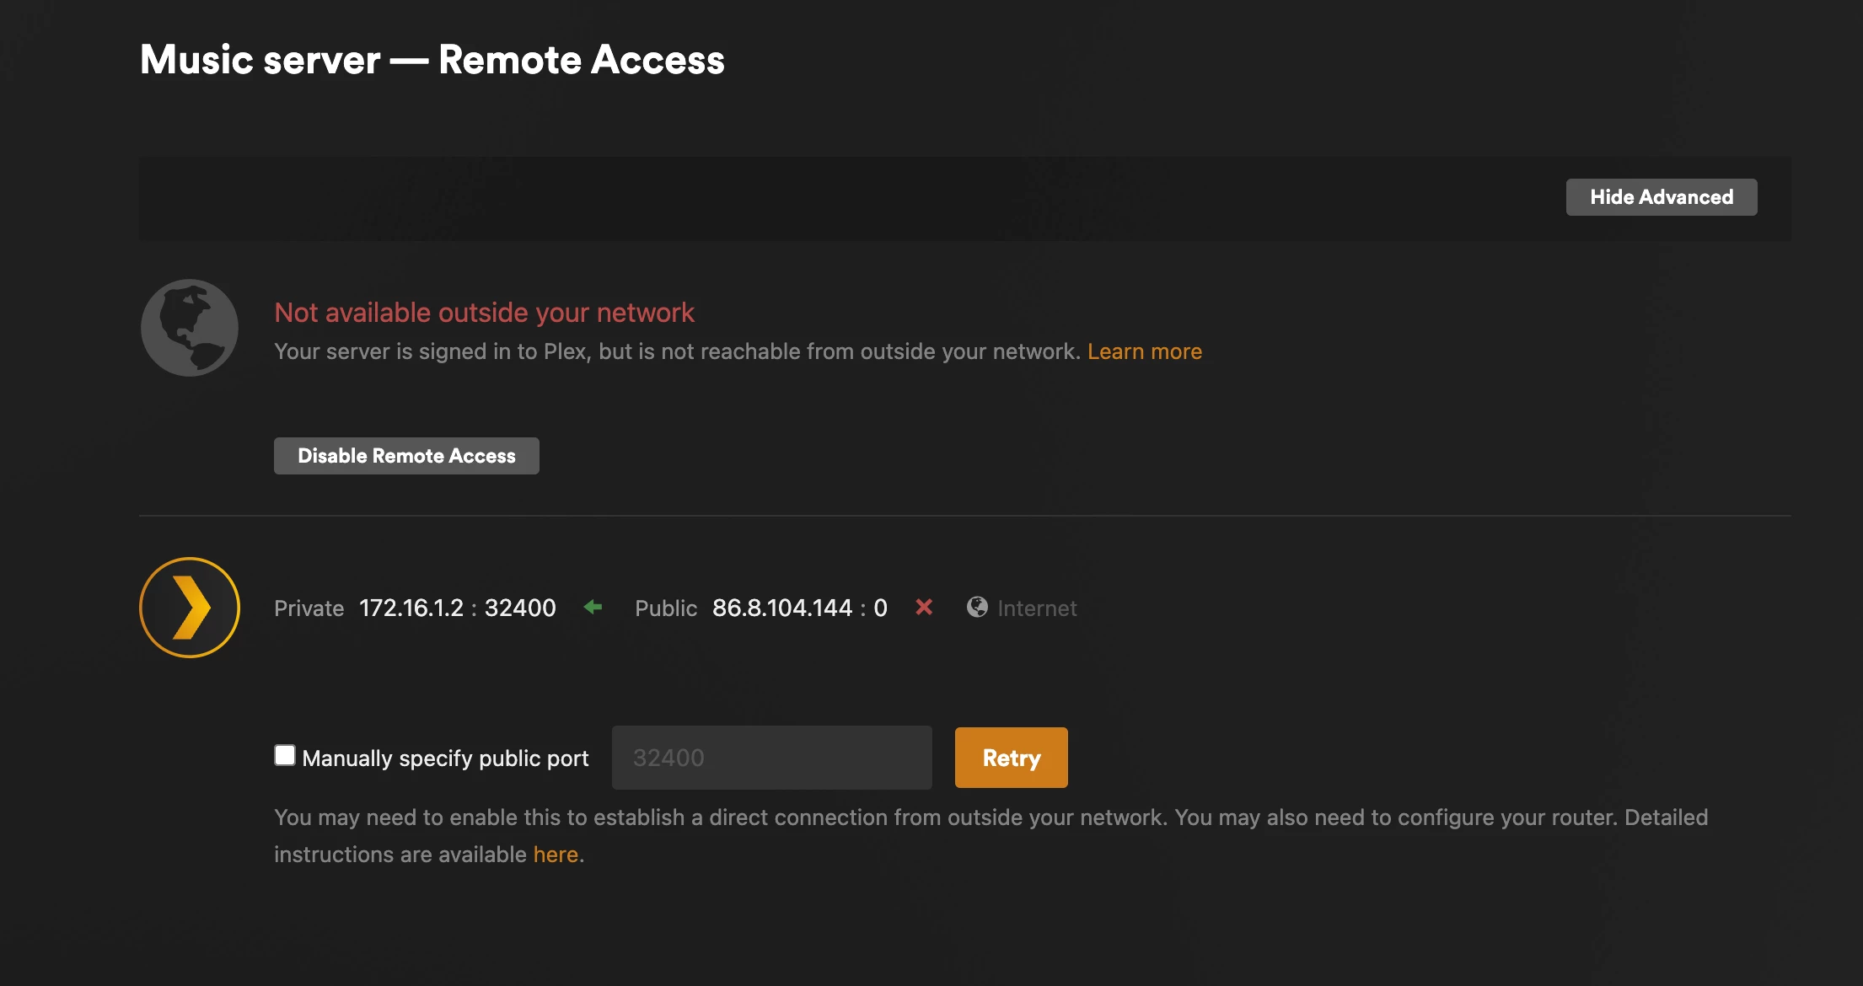Enable Manually specify public port checkbox
The width and height of the screenshot is (1863, 986).
285,755
